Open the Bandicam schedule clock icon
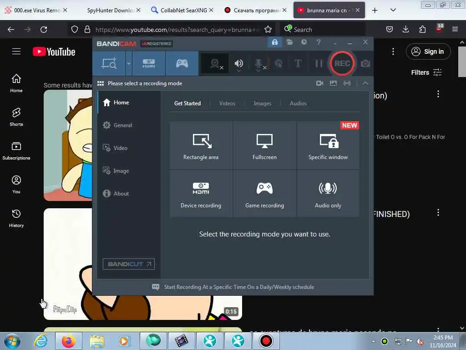 [x=304, y=42]
